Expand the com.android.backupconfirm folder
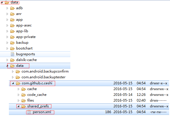The height and width of the screenshot is (116, 170). pyautogui.click(x=13, y=71)
